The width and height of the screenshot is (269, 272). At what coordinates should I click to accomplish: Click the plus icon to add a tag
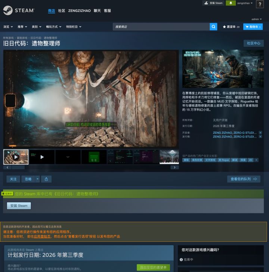tap(256, 160)
